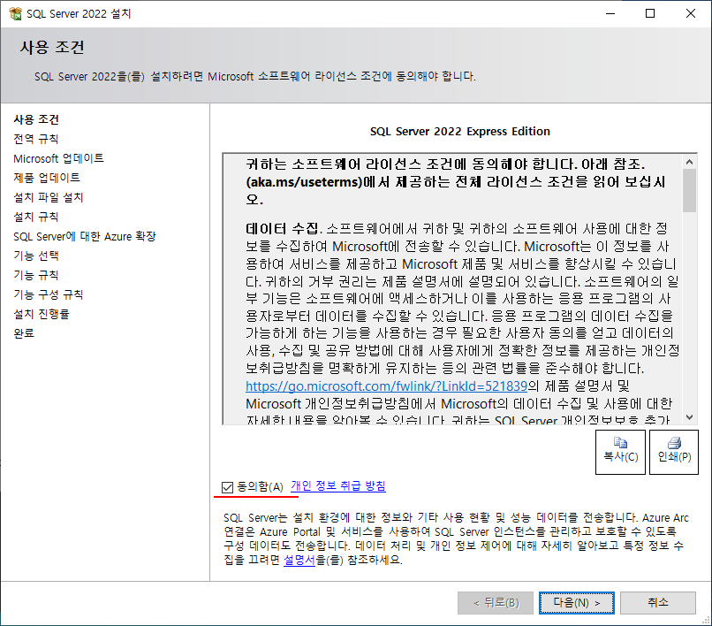
Task: Open the 개인 정보 취급 방침 link
Action: click(337, 486)
